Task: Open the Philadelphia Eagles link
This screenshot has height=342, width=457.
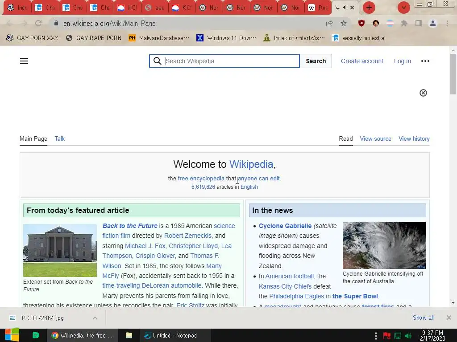Action: 296,296
